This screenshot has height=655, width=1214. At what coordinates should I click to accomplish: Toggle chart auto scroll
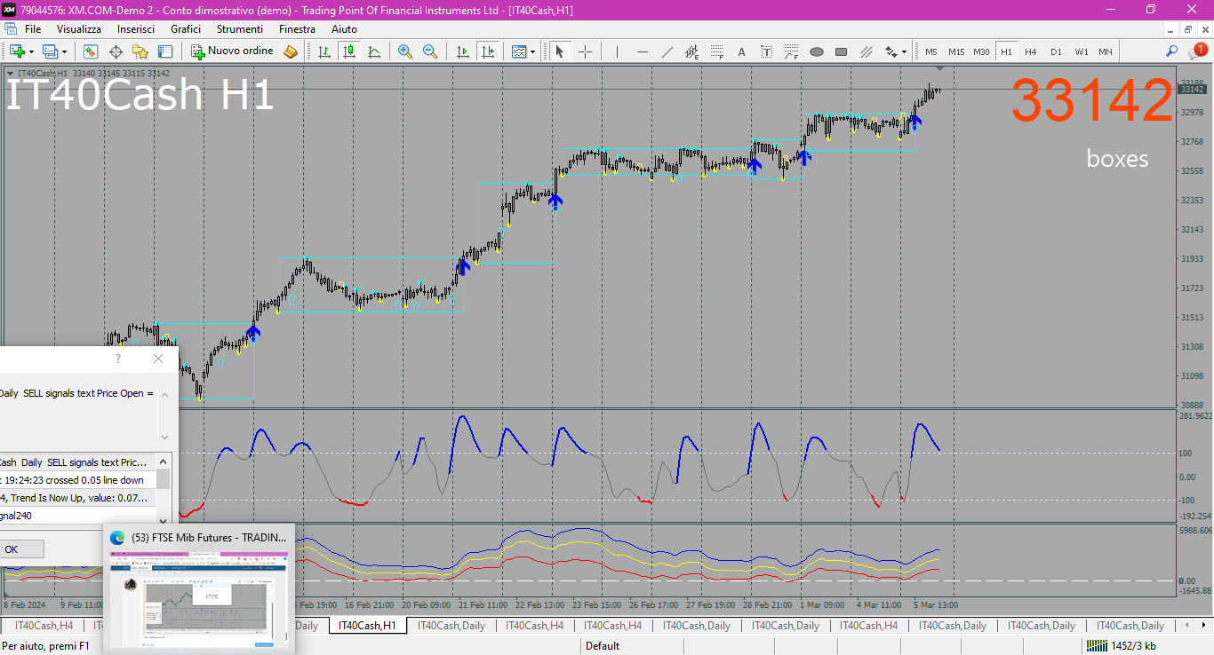click(x=463, y=51)
